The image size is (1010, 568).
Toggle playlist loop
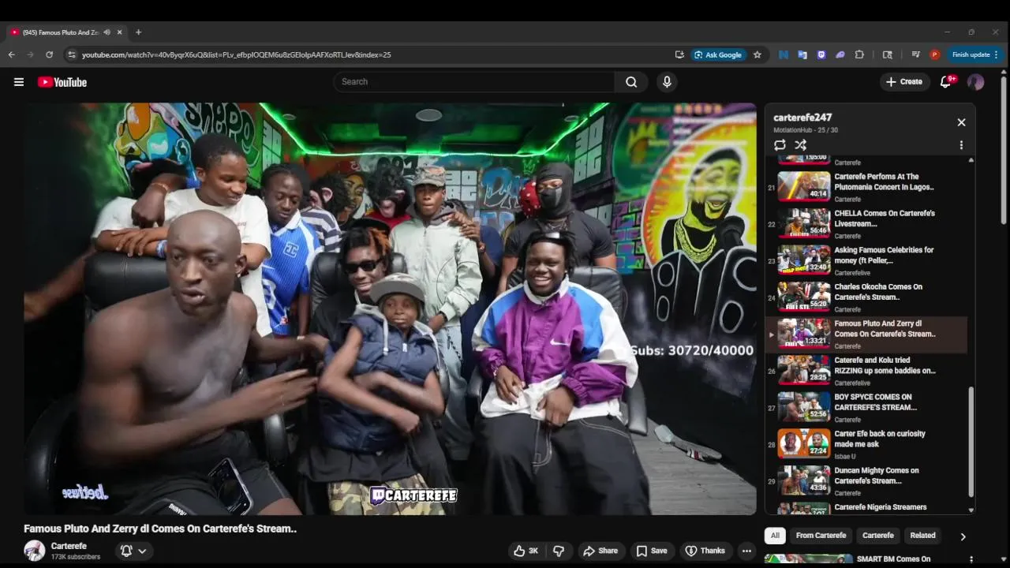tap(780, 145)
